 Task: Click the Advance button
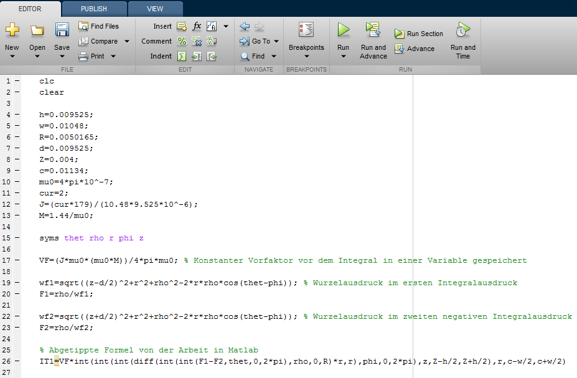415,49
